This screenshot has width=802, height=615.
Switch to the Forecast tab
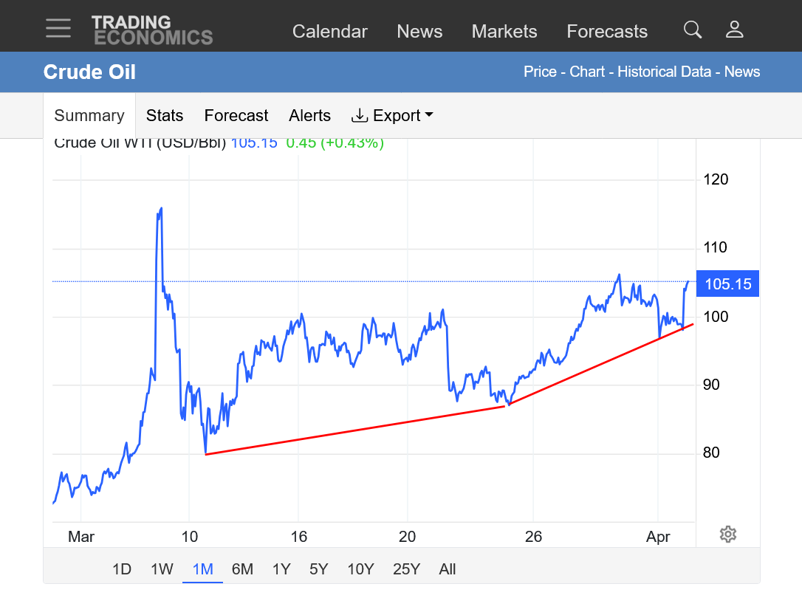coord(236,116)
